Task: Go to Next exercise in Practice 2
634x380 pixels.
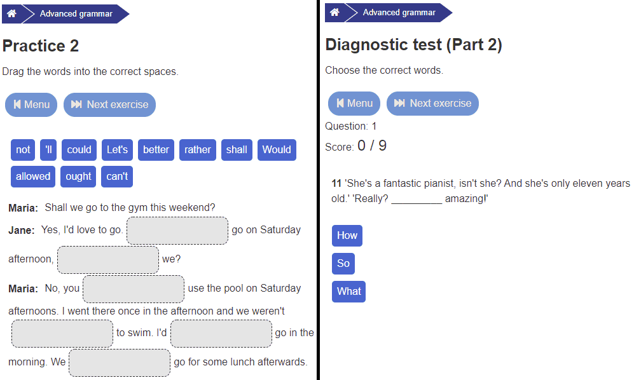Action: click(x=109, y=105)
